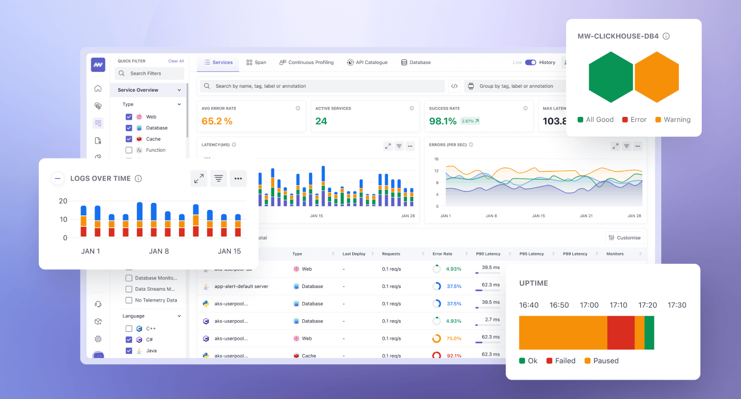Viewport: 741px width, 399px height.
Task: Open the three-dot menu on Logs Over Time
Action: [238, 178]
